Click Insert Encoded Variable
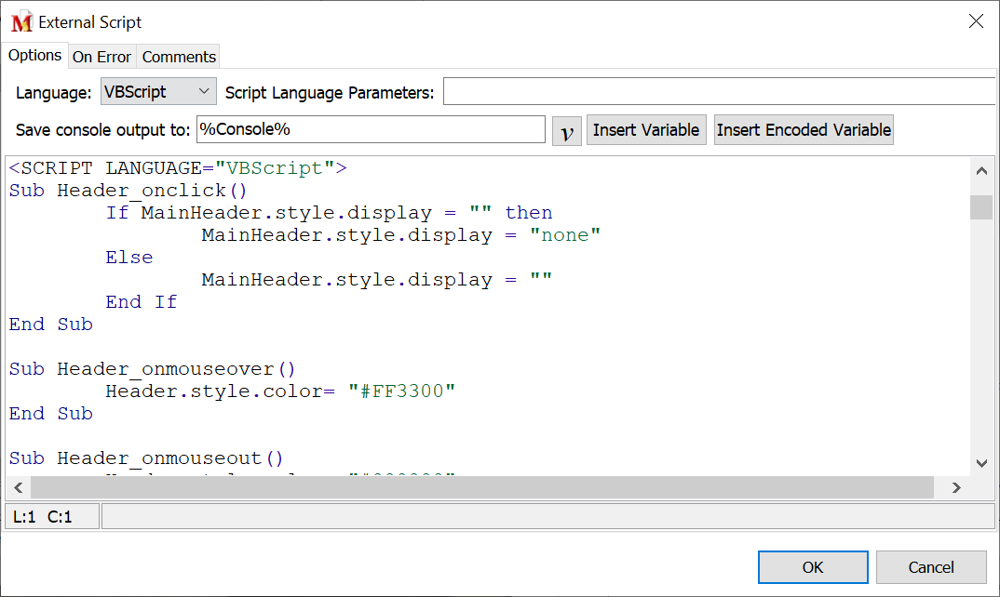 coord(803,129)
